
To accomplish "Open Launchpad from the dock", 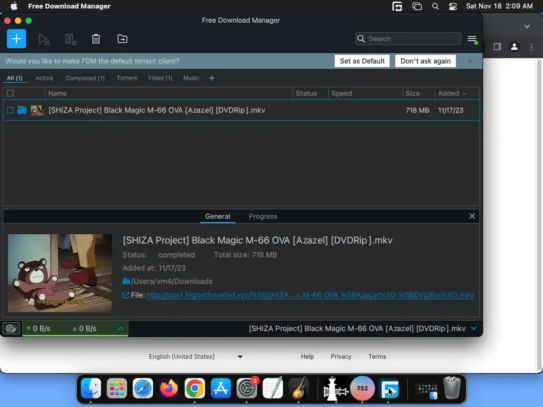I will (117, 388).
